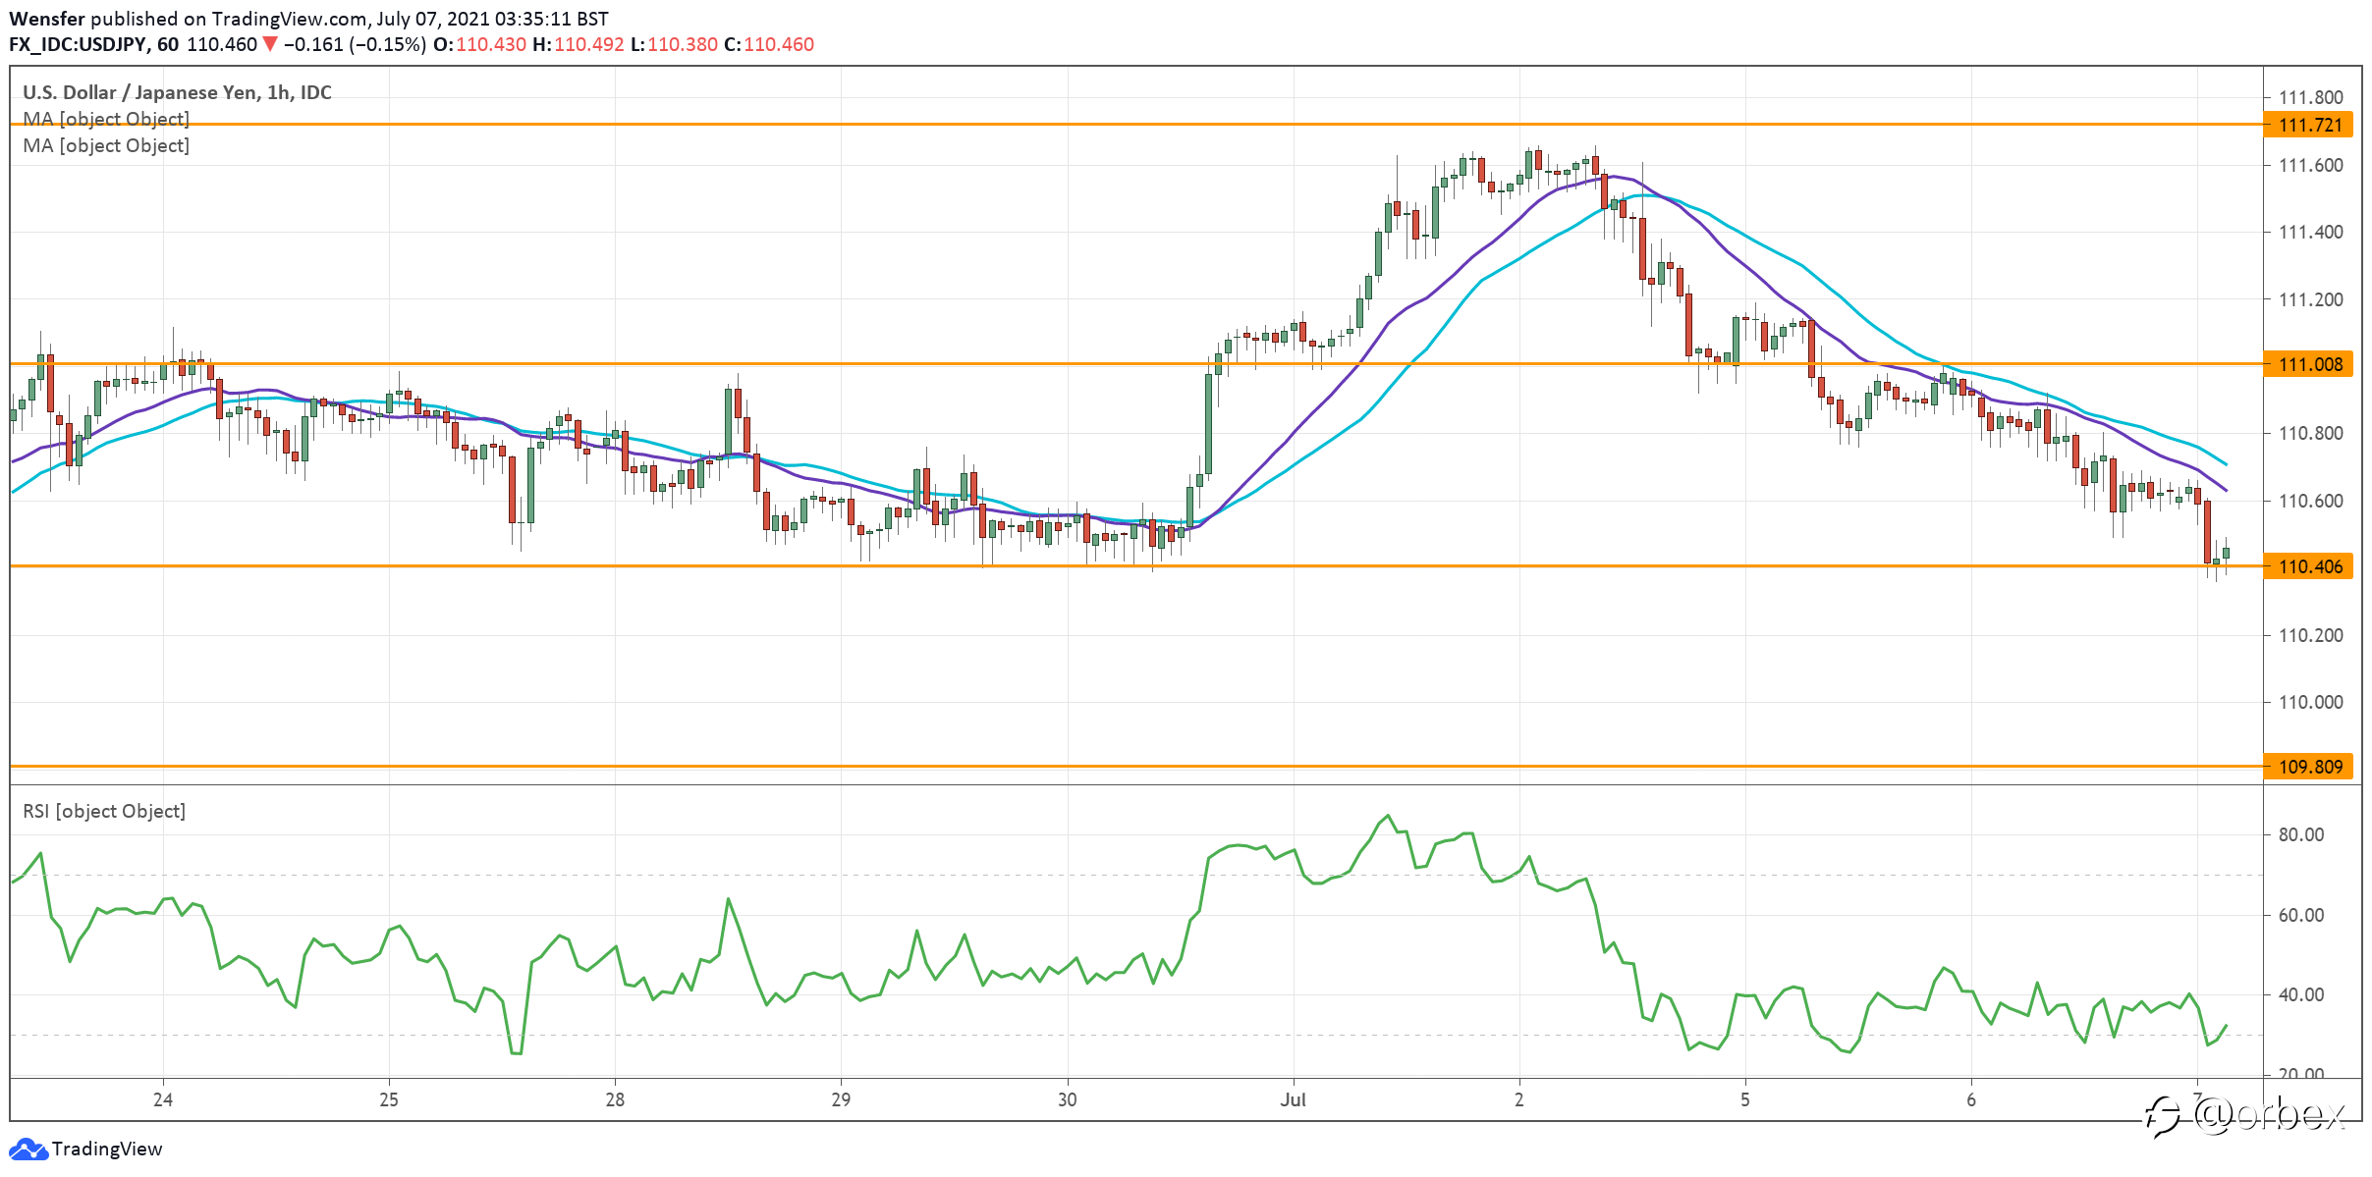Click the close value C:110.460

click(x=769, y=44)
